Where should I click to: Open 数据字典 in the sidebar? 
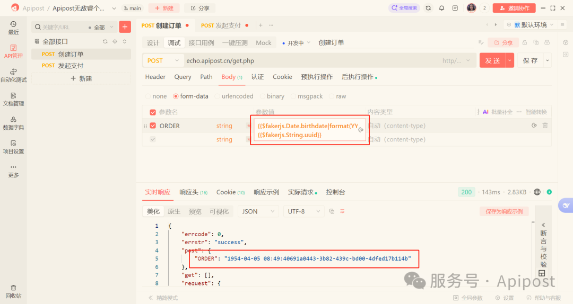pos(13,123)
